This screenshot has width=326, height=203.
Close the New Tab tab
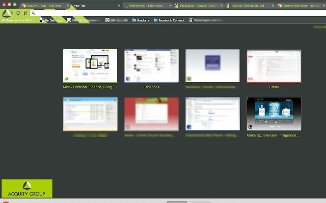tap(119, 6)
